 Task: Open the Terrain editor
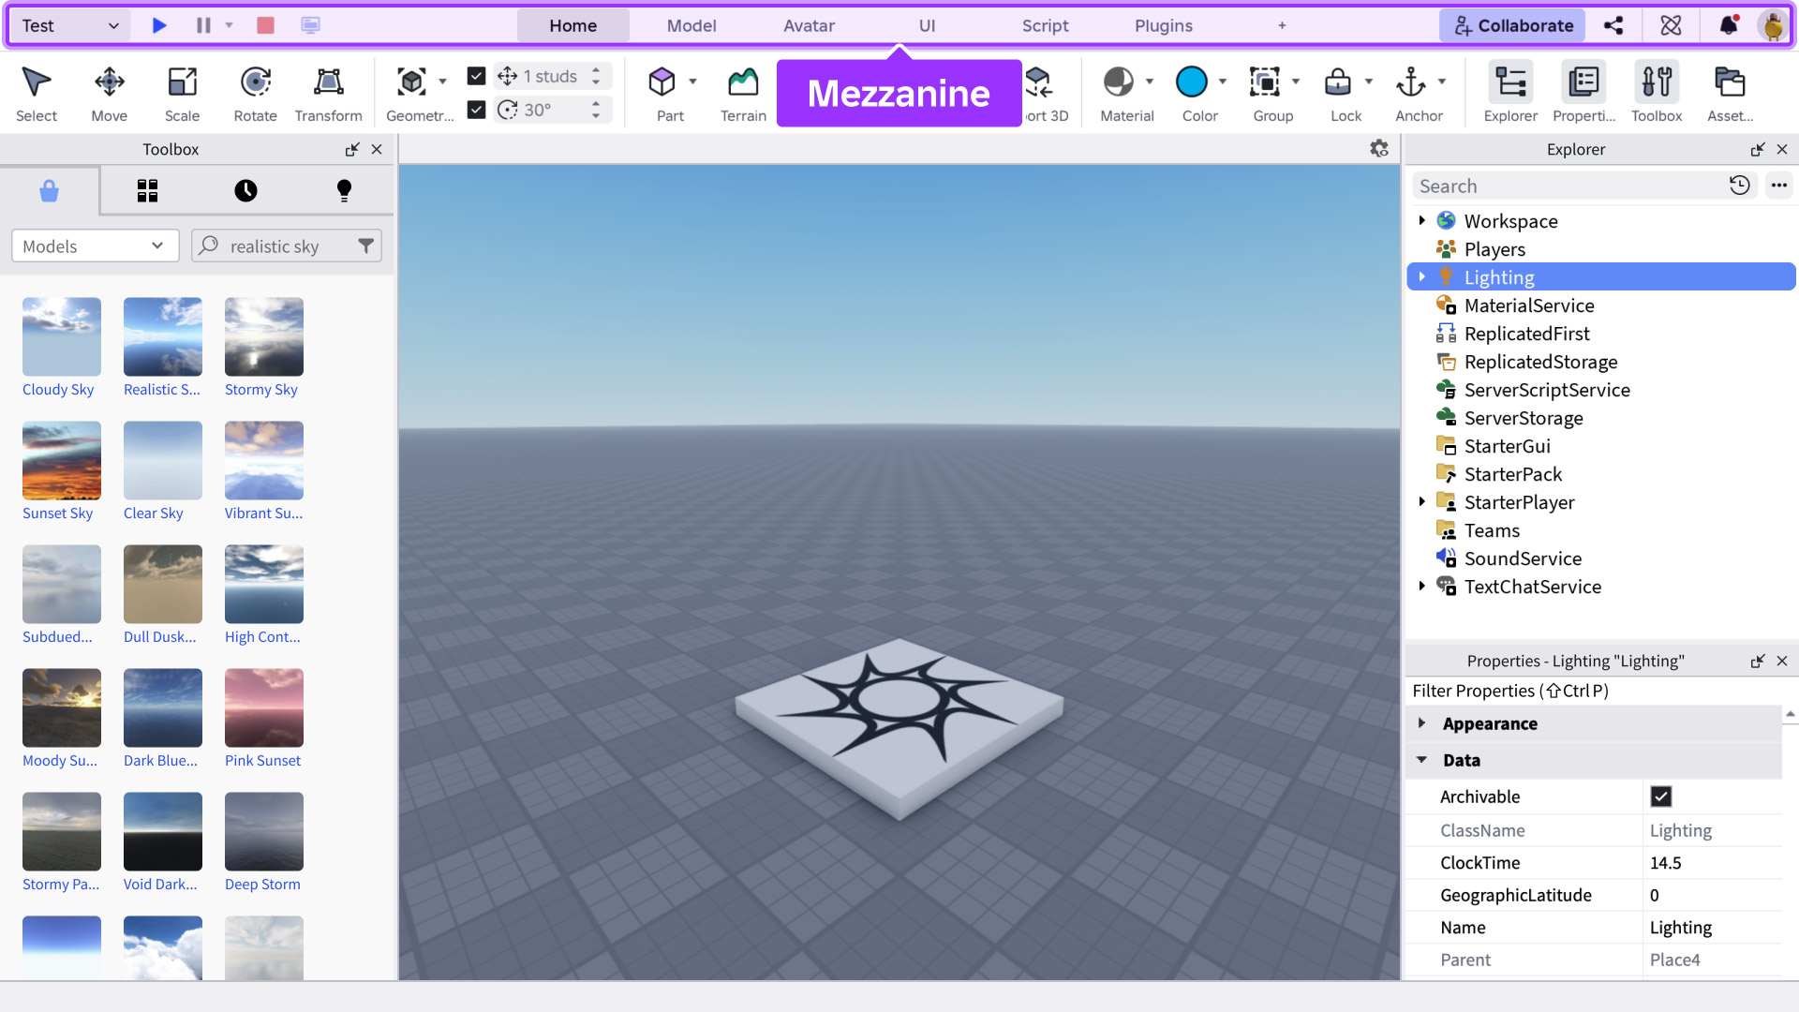coord(743,94)
